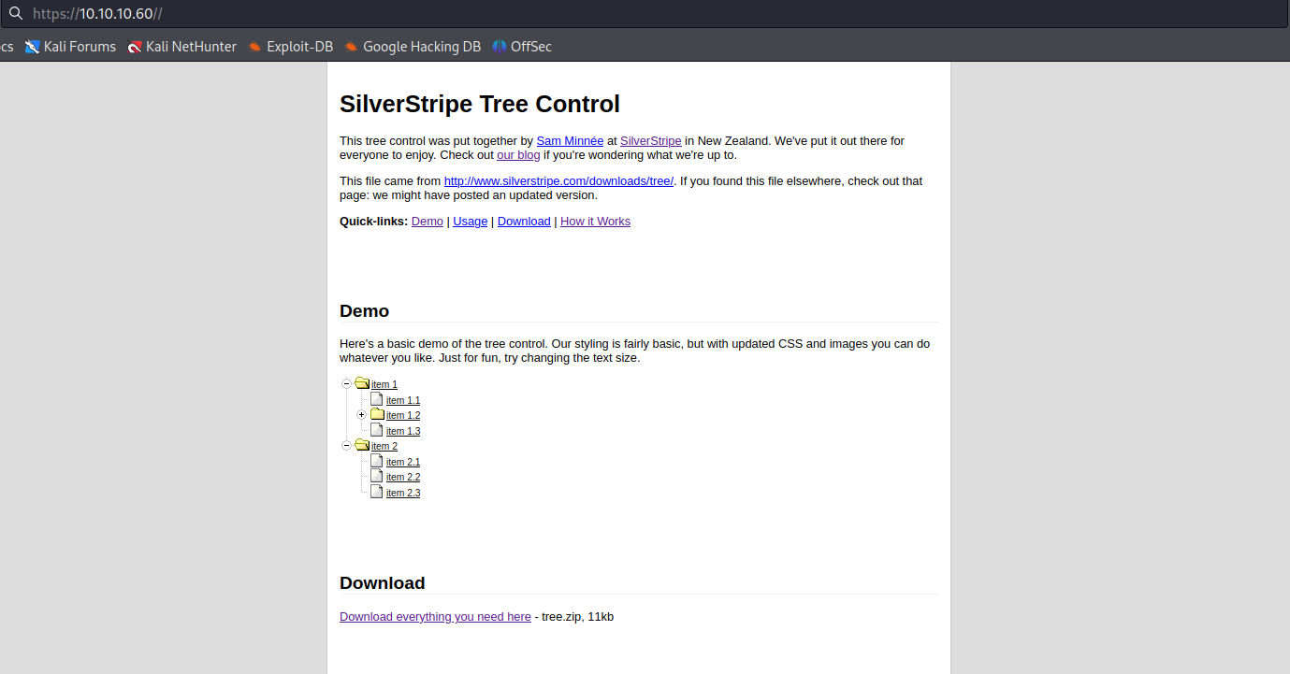Screen dimensions: 1290x674
Task: Click 'Download everything you need here' link
Action: point(435,617)
